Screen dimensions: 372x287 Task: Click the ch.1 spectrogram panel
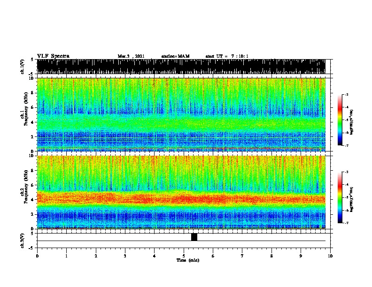(x=181, y=114)
